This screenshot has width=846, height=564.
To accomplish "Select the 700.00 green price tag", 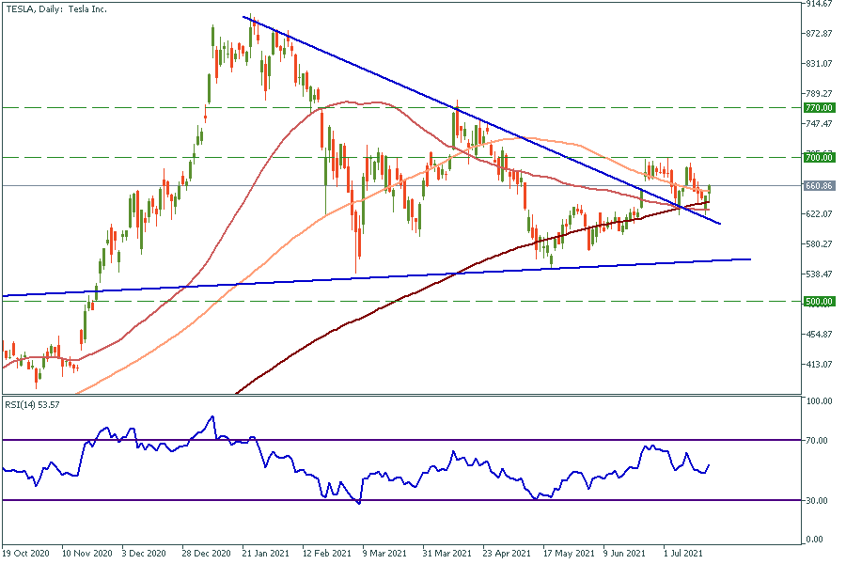I will point(821,157).
